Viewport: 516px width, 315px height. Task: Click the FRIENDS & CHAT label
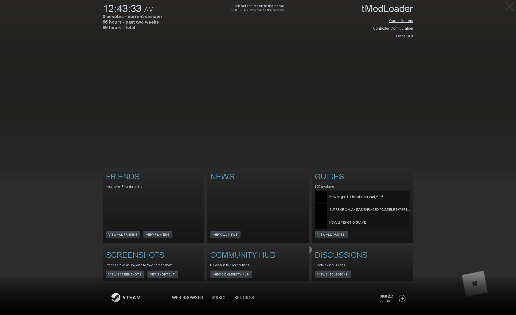pos(386,299)
